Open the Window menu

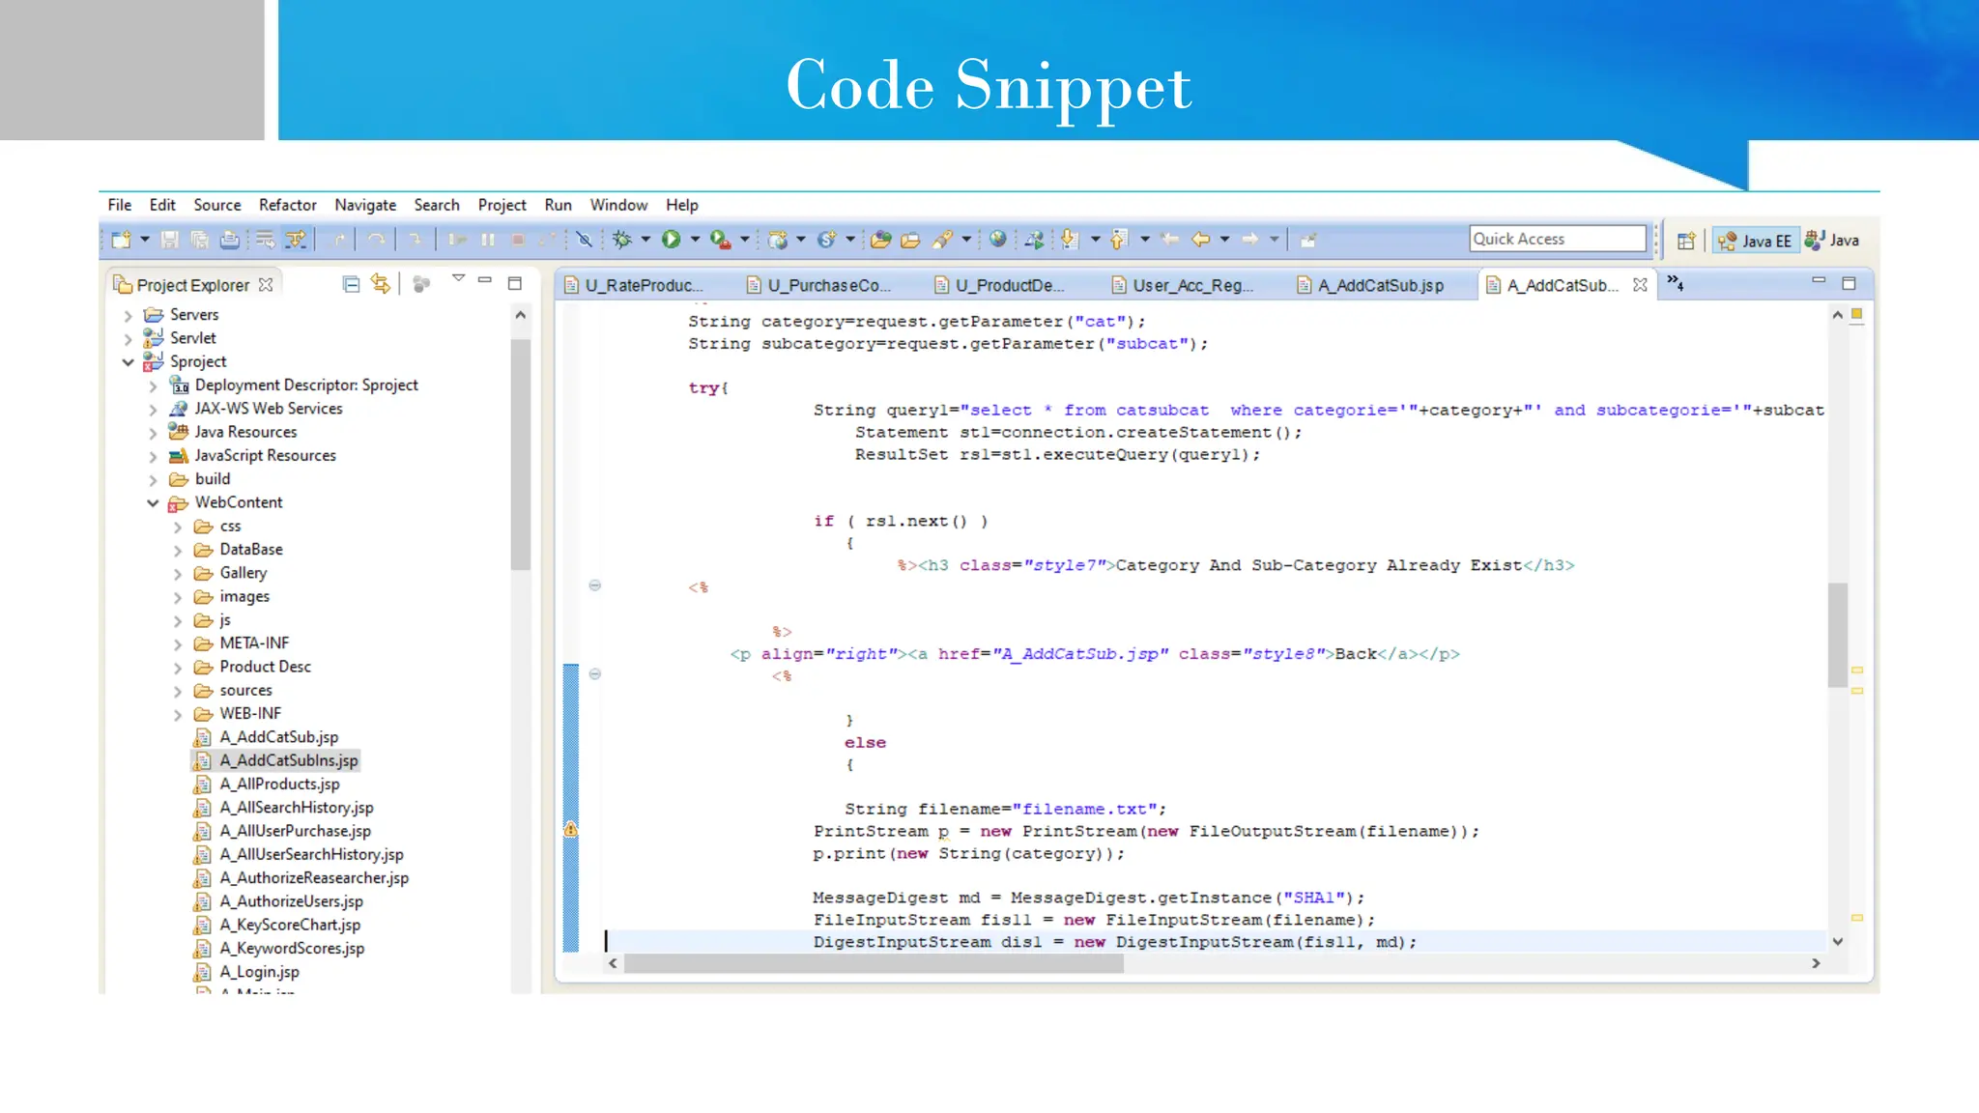(618, 205)
